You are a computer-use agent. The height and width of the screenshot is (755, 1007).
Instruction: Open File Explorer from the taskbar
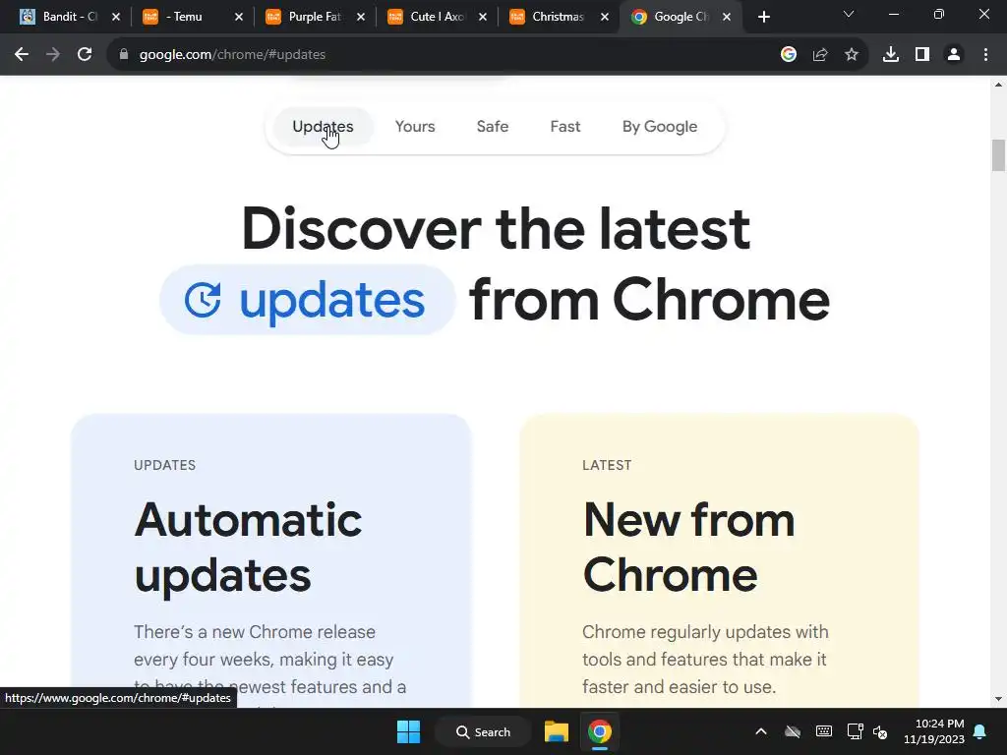click(557, 731)
